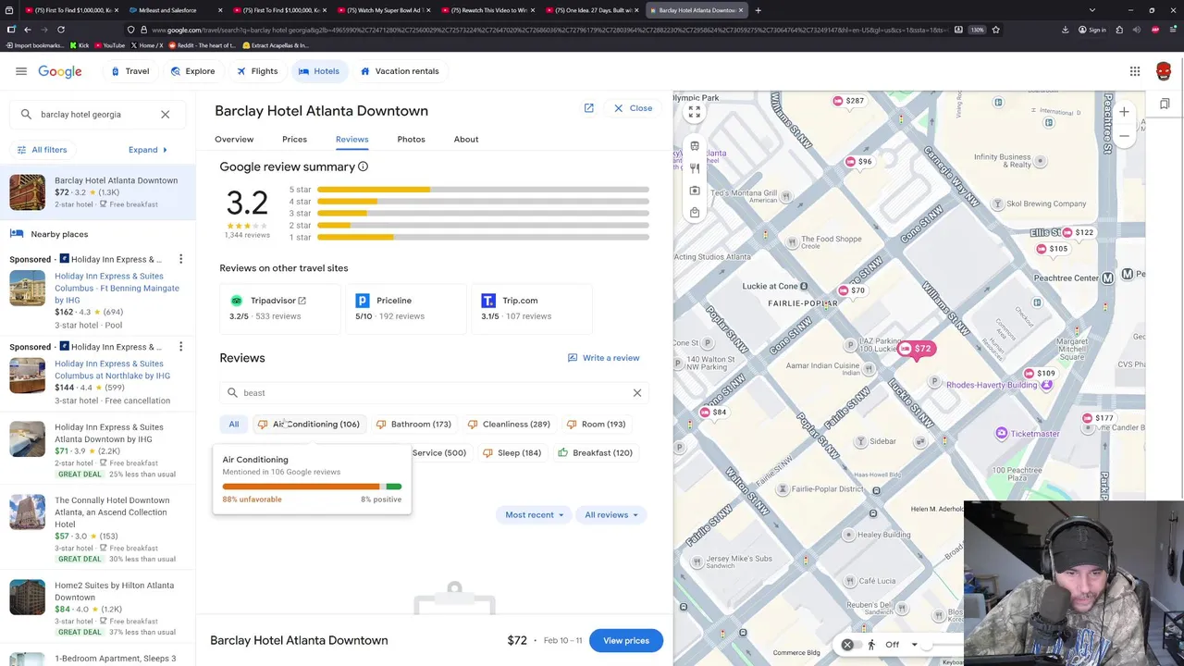Screen dimensions: 1184x666
Task: Switch to the Overview tab
Action: coord(234,139)
